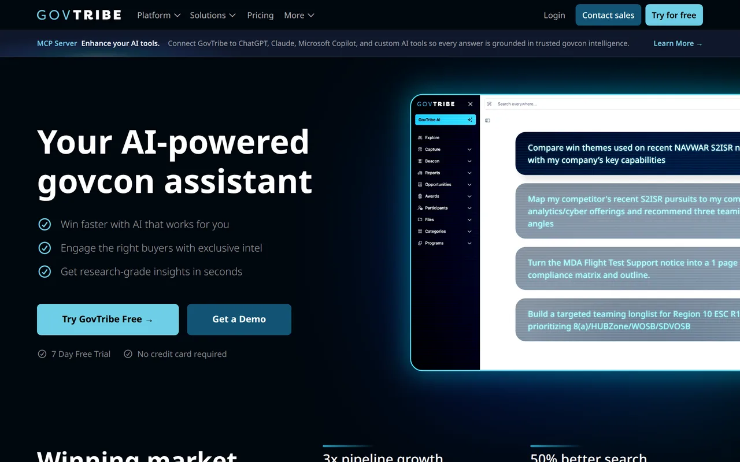This screenshot has width=740, height=462.
Task: Expand the Capture section chevron
Action: [x=469, y=150]
